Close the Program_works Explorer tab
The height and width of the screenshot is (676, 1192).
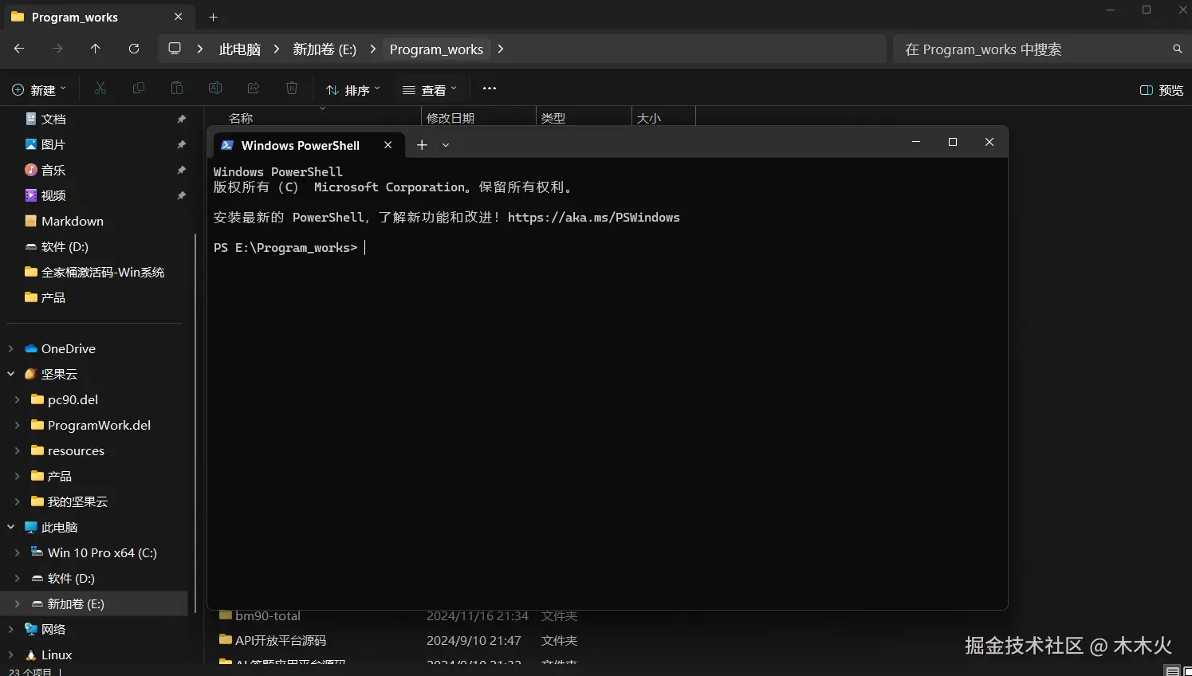pyautogui.click(x=178, y=17)
